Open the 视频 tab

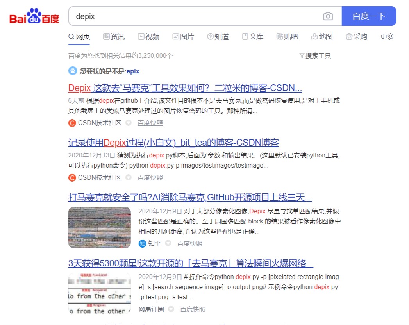click(148, 37)
